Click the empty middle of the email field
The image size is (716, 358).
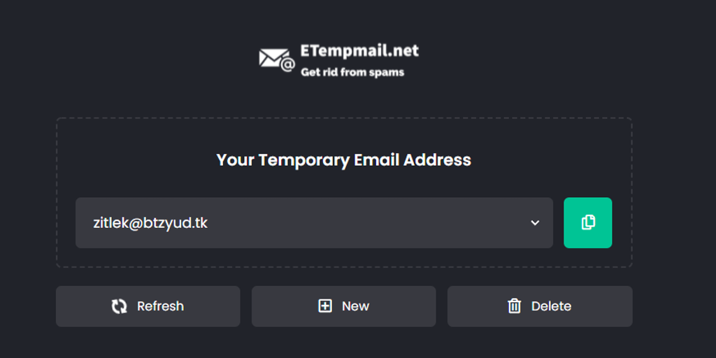(x=350, y=223)
